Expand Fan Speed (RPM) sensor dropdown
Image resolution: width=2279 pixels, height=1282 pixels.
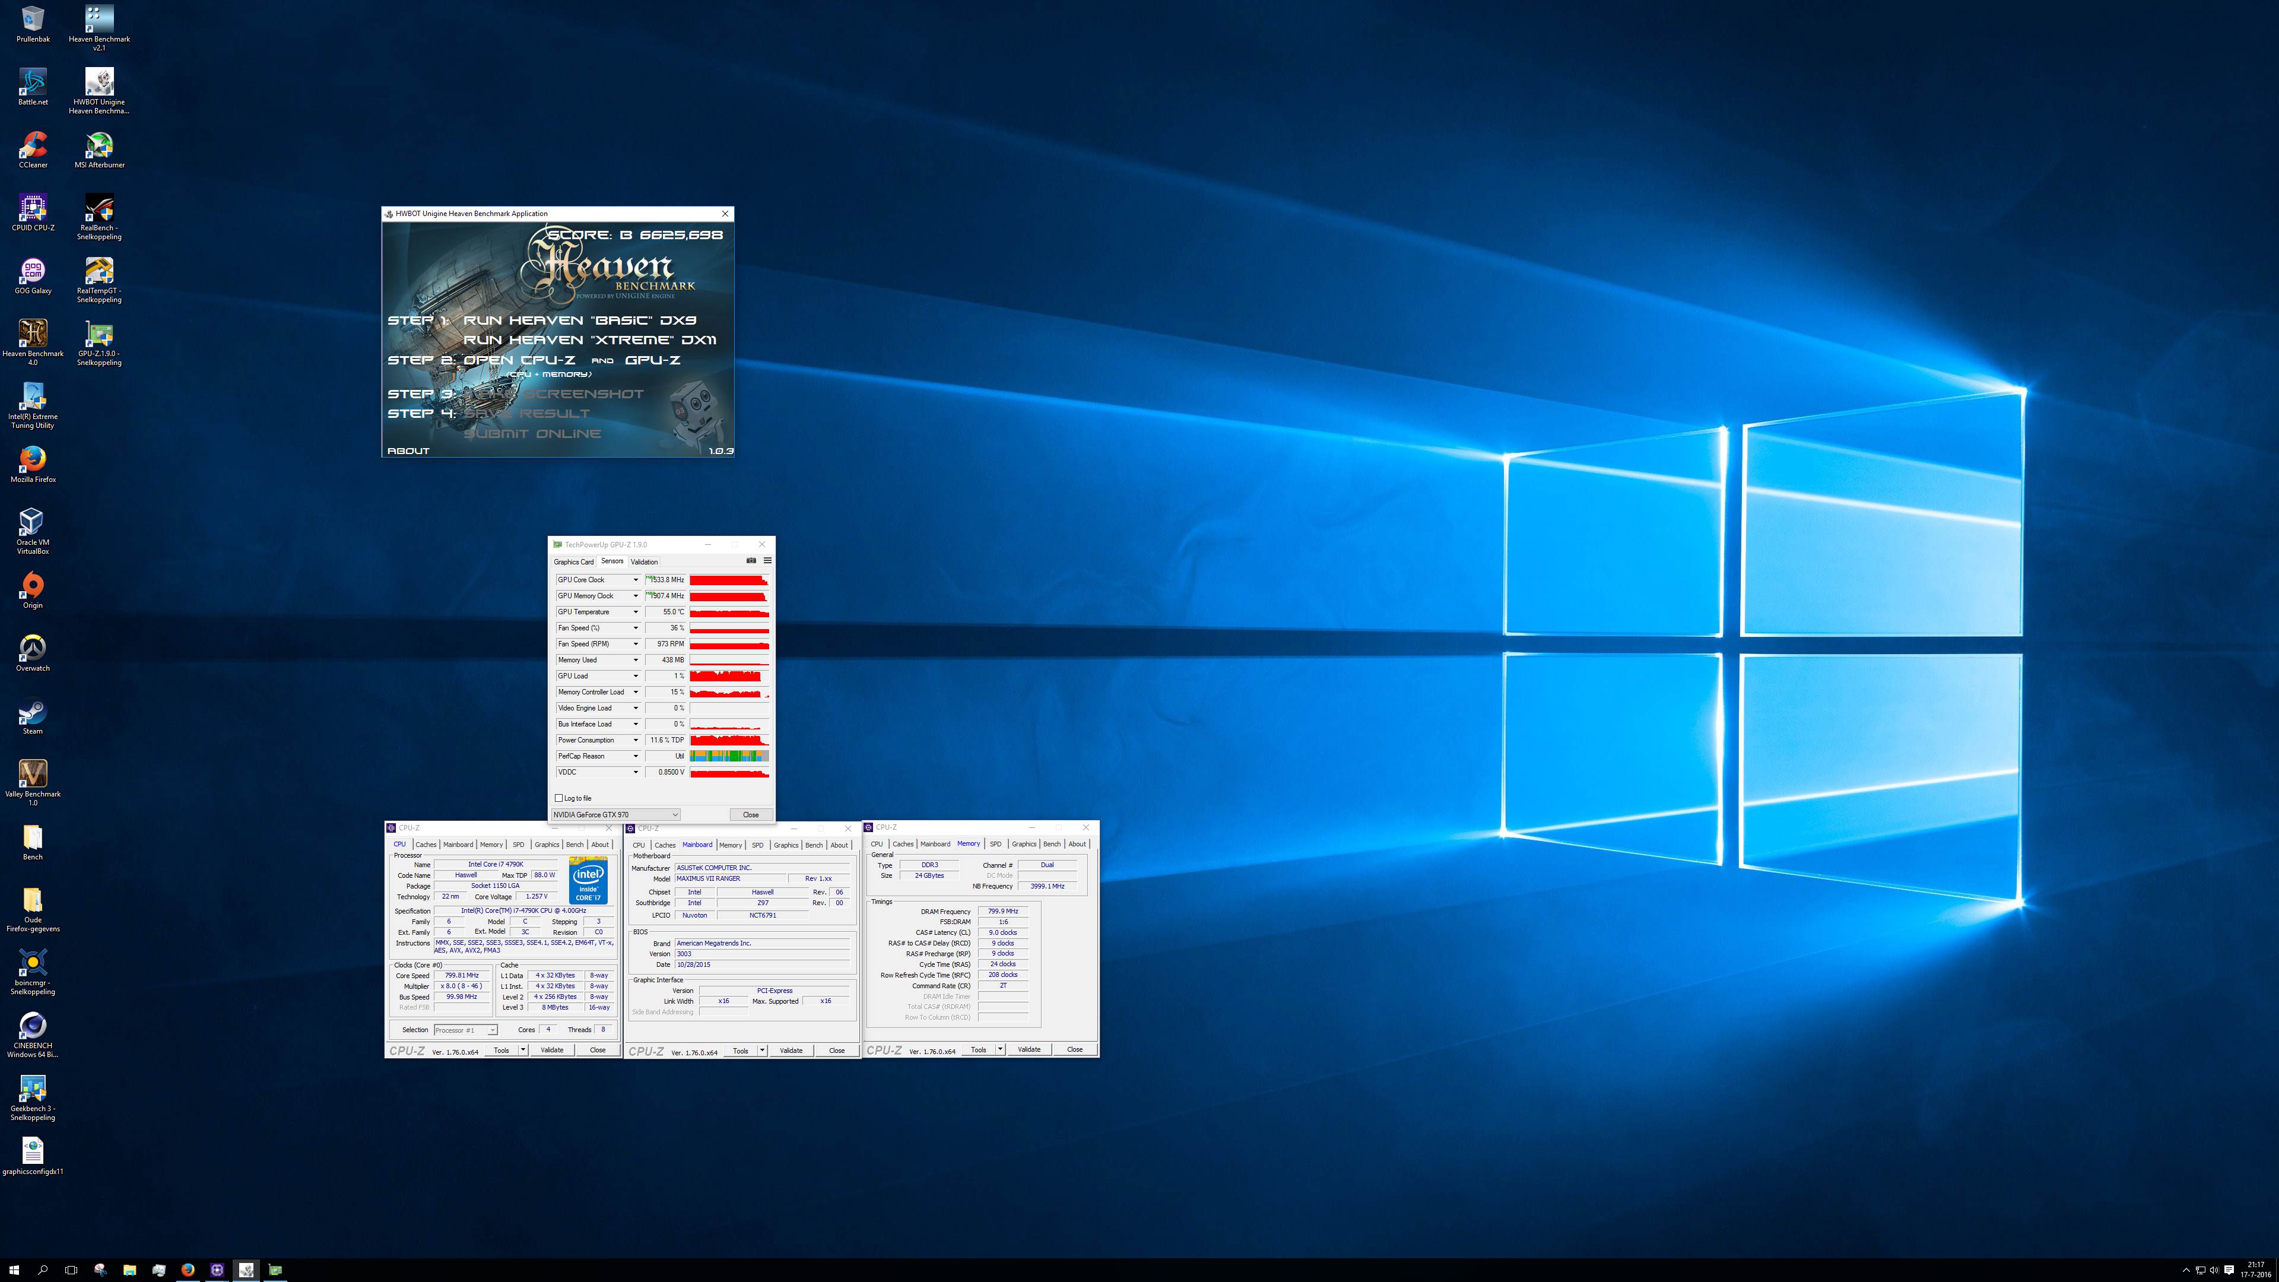coord(635,643)
